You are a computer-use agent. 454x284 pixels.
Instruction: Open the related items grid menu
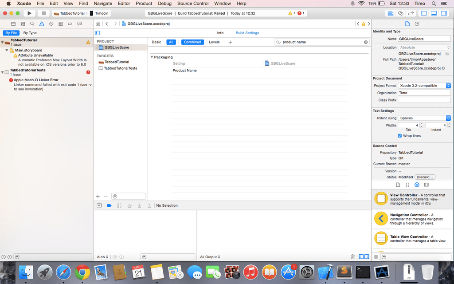pyautogui.click(x=98, y=24)
